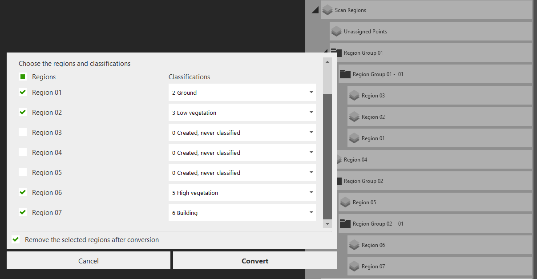Image resolution: width=537 pixels, height=279 pixels.
Task: Select Region Group 02 in the tree
Action: point(434,181)
